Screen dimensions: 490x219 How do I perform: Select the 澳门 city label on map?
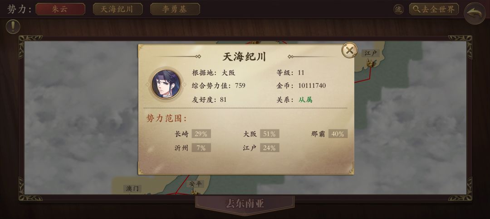tap(132, 189)
